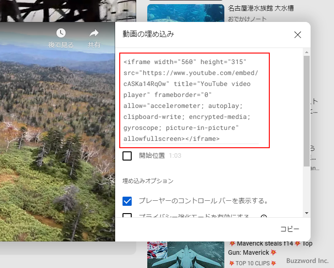Click the embed dialog scrollbar thumb
Image resolution: width=334 pixels, height=268 pixels.
[x=306, y=111]
